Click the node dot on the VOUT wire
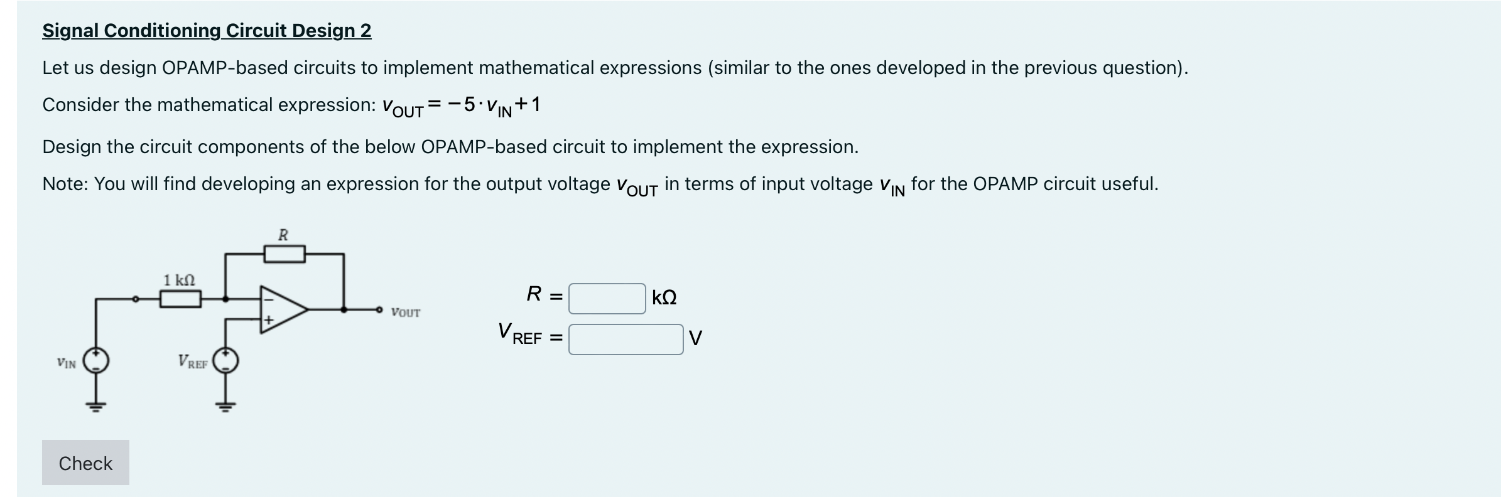1501x497 pixels. click(x=344, y=310)
